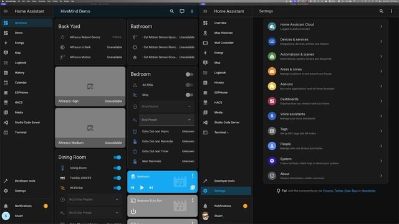Browse media on the Bedroom player

(193, 187)
